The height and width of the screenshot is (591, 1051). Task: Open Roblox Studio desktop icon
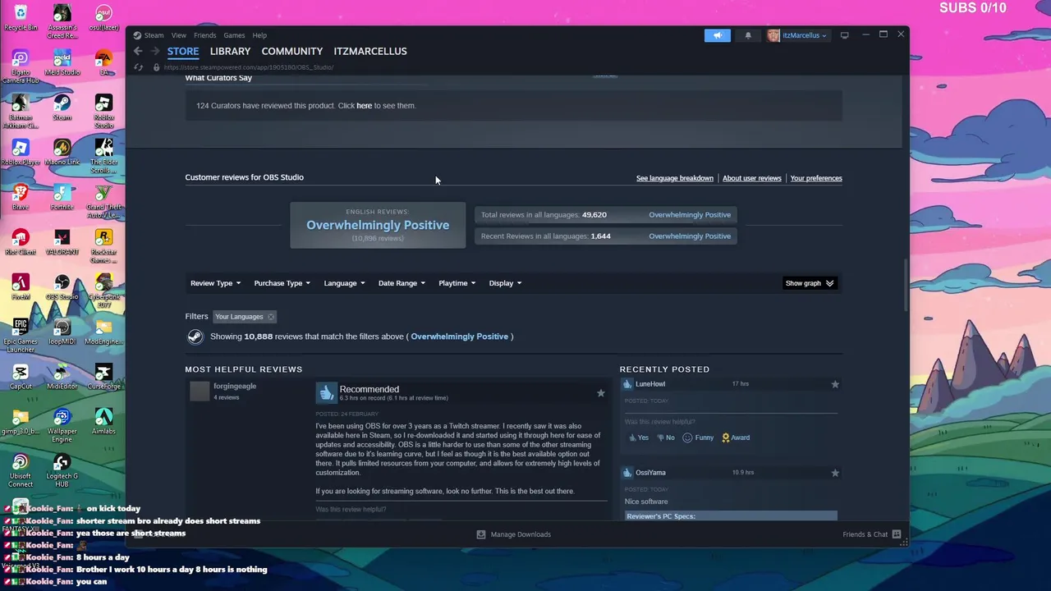(x=103, y=111)
